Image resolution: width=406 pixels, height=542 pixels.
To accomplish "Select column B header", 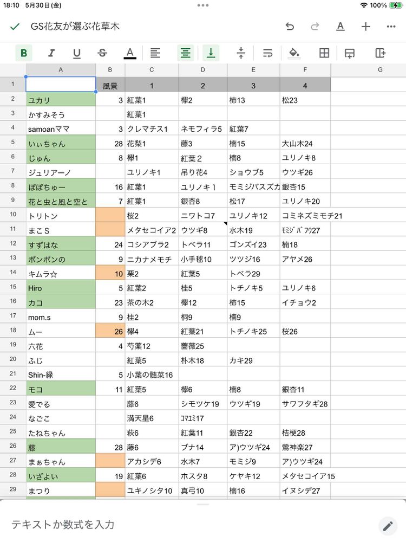I will [110, 70].
